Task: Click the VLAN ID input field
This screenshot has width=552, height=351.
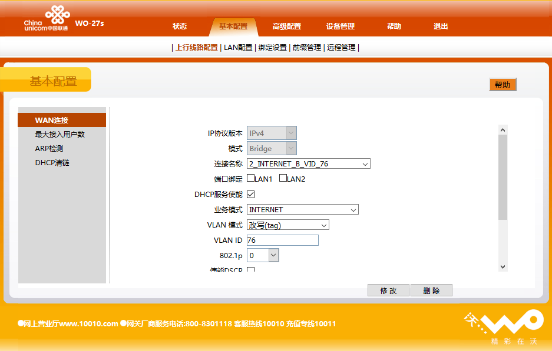Action: 282,240
